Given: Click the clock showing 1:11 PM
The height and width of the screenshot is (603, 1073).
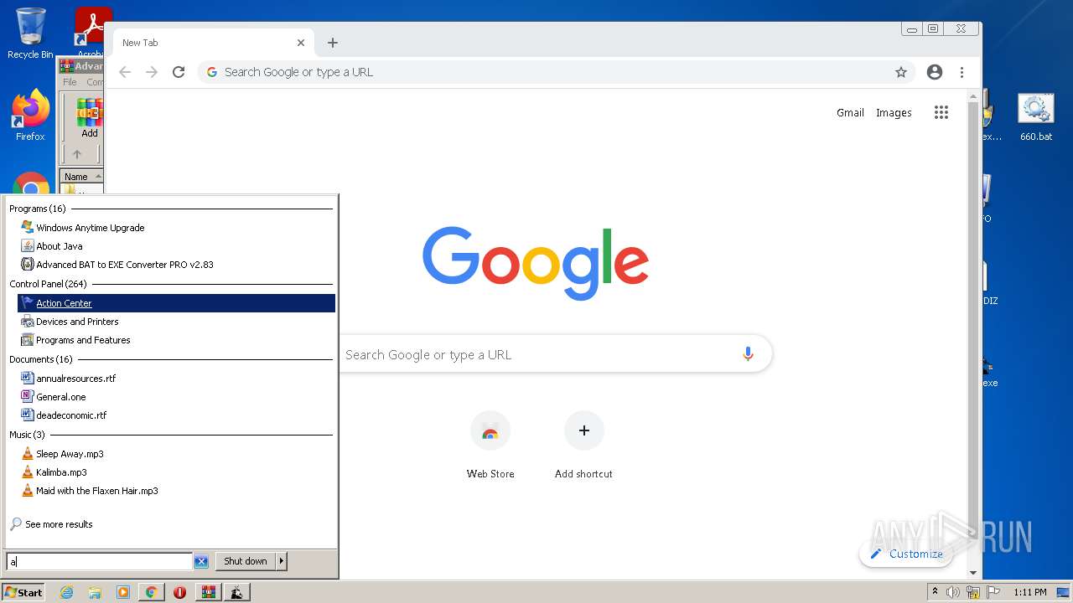Looking at the screenshot, I should pos(1030,592).
